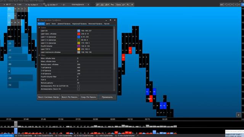Pick the green 2nd filter color swatch
This screenshot has width=244, height=137.
pyautogui.click(x=79, y=40)
